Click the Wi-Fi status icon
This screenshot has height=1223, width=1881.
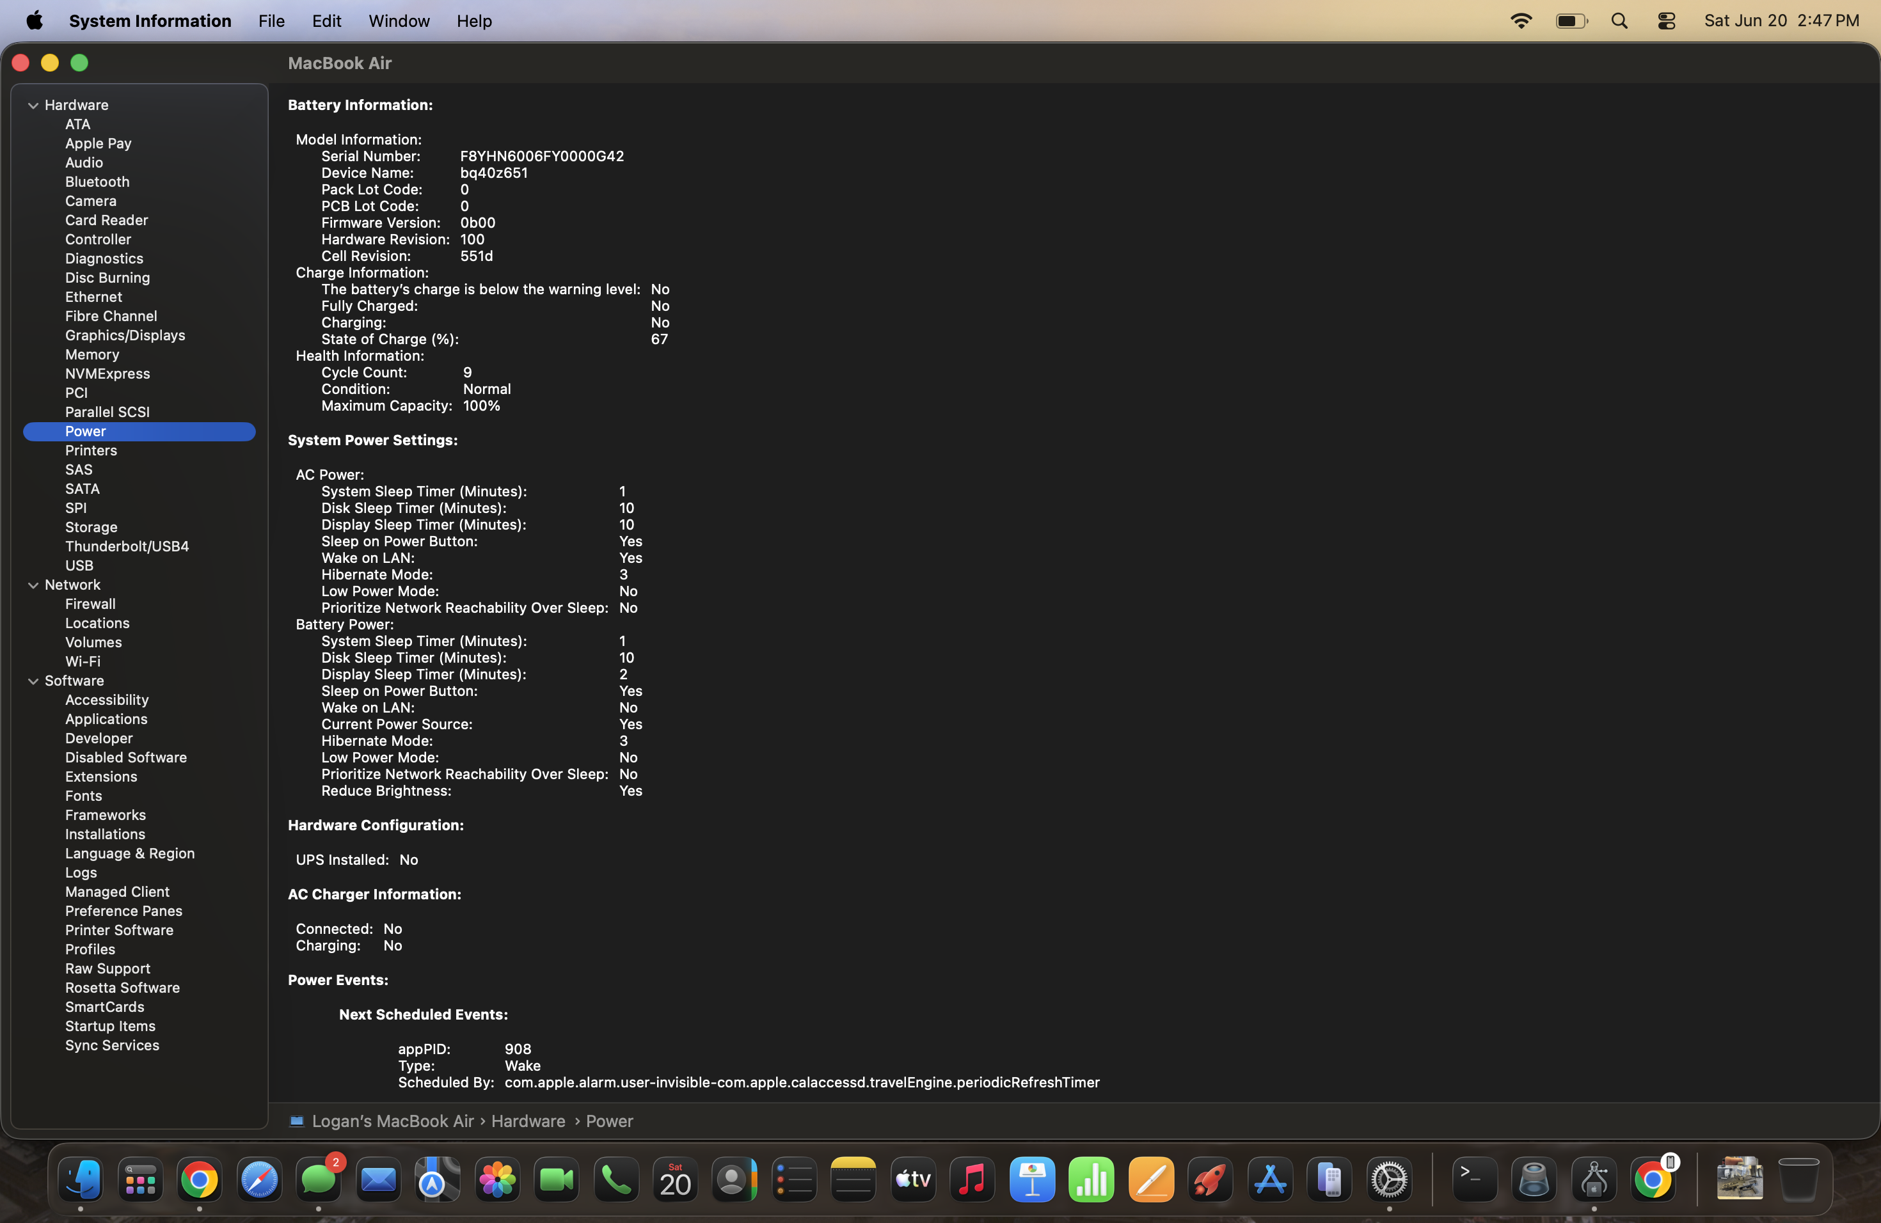tap(1521, 20)
